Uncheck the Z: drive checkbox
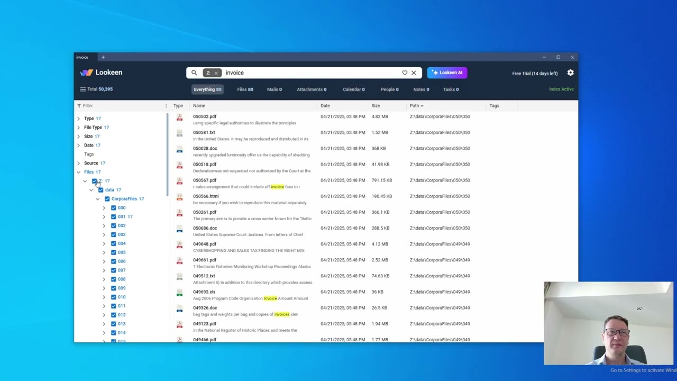677x381 pixels. (94, 181)
